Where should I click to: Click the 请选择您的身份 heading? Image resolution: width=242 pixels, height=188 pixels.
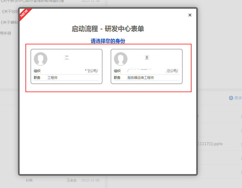point(108,41)
